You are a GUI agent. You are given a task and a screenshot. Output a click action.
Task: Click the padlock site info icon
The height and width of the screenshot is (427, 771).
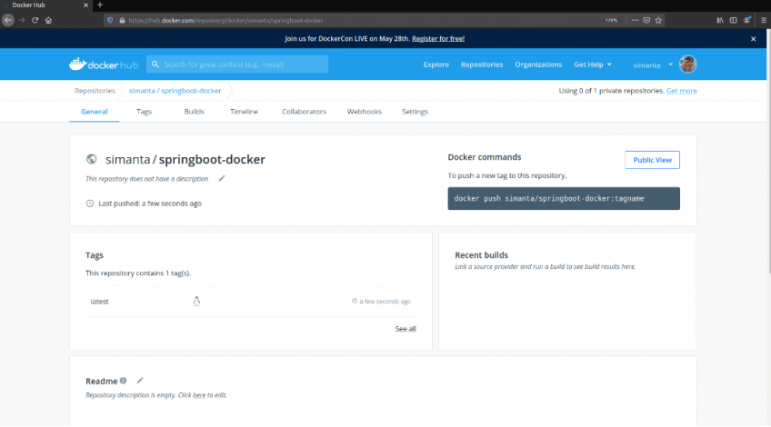122,20
